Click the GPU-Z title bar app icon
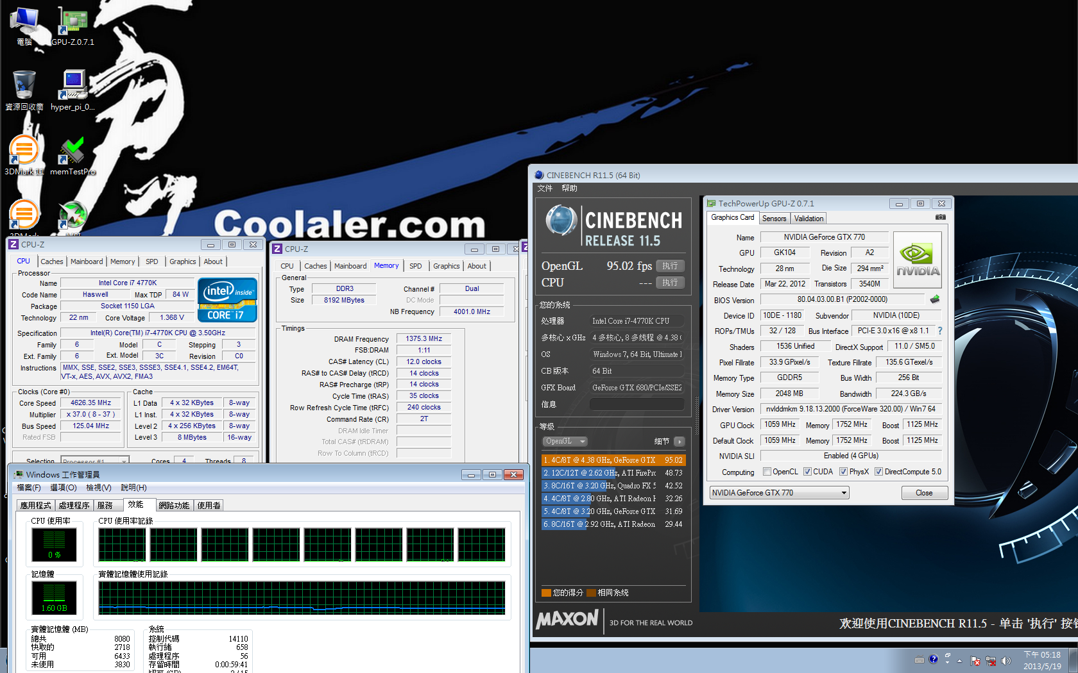 [x=711, y=203]
